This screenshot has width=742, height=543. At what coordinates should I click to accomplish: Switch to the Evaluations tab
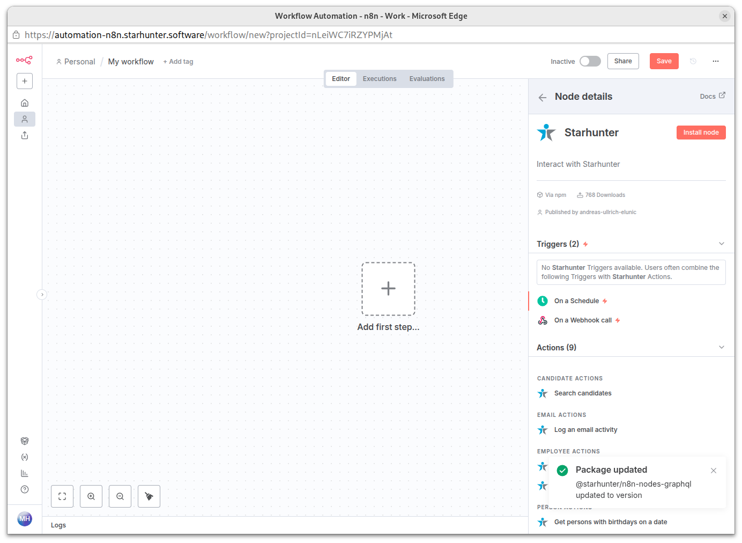pos(427,79)
